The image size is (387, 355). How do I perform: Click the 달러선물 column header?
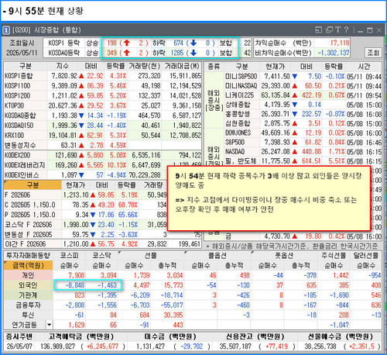click(366, 256)
